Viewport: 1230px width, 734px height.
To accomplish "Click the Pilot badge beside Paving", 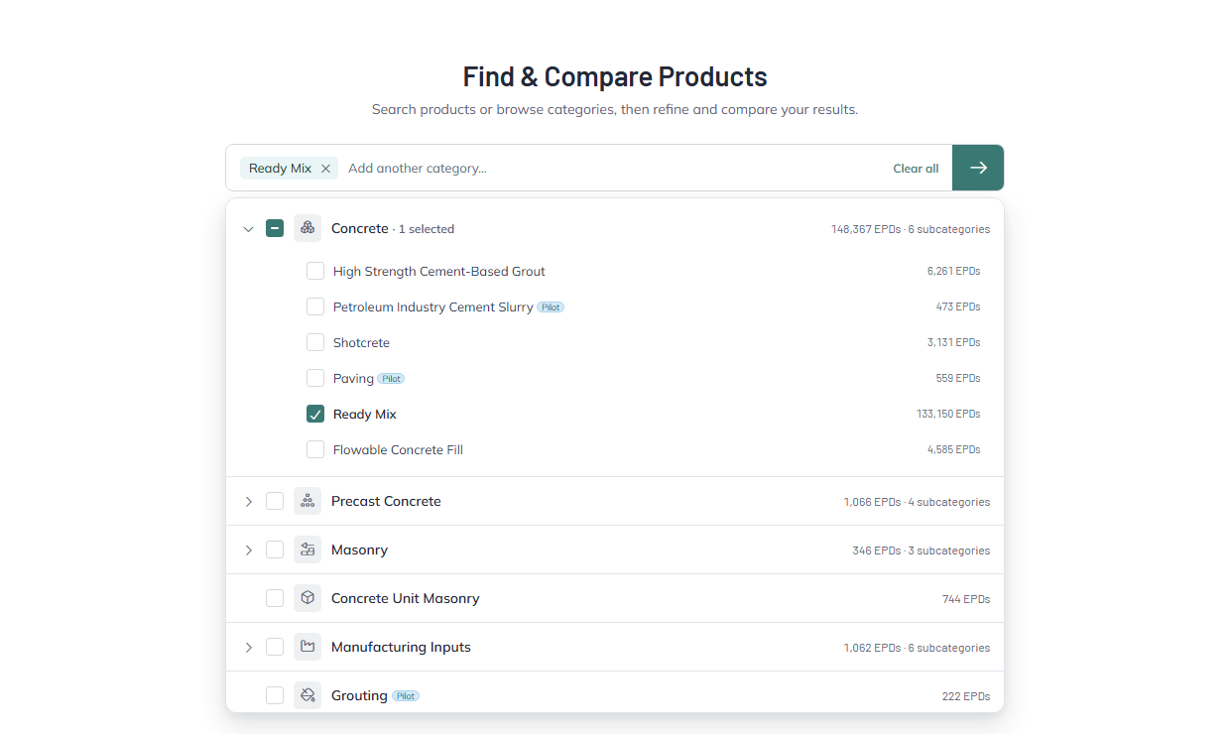I will (391, 379).
